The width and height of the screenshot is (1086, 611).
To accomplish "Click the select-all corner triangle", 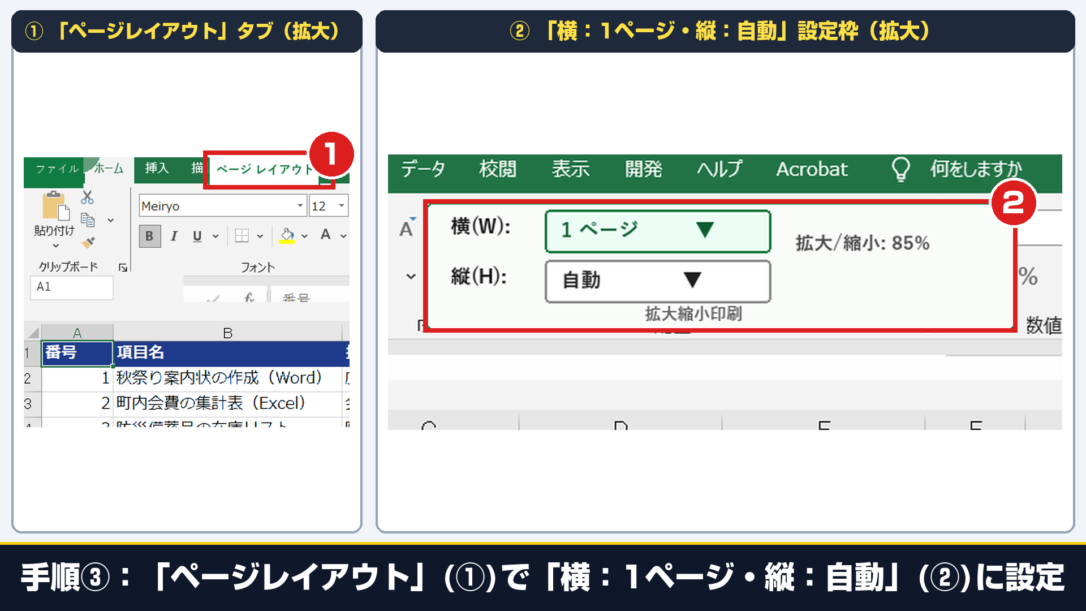I will tap(33, 333).
